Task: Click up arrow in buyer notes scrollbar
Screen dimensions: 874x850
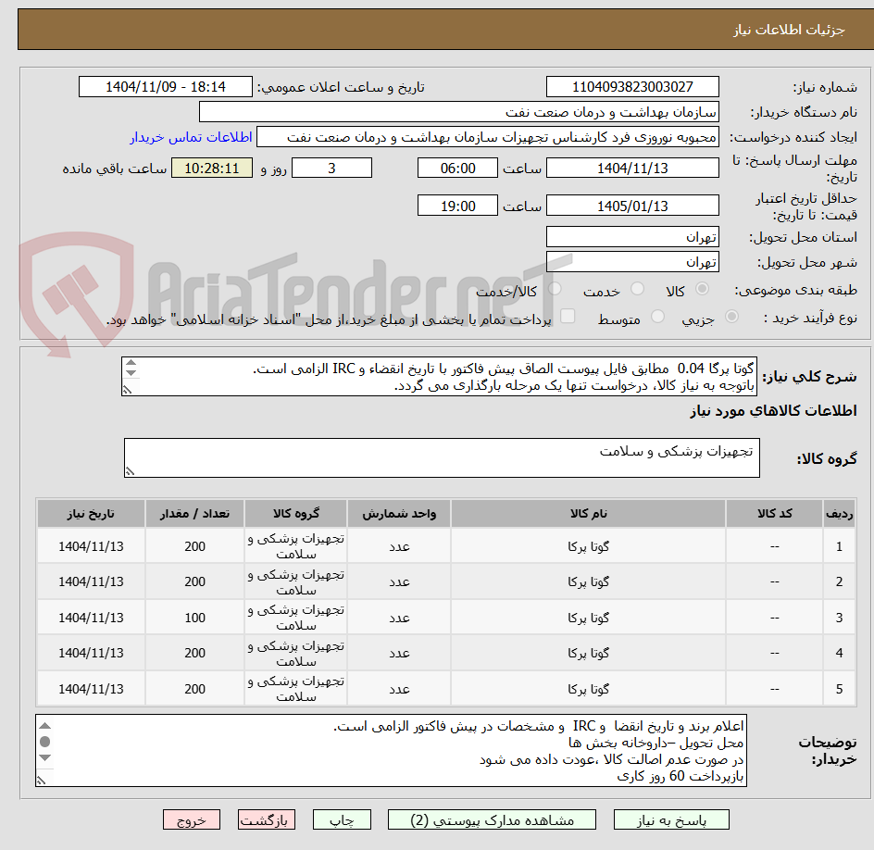Action: click(45, 726)
